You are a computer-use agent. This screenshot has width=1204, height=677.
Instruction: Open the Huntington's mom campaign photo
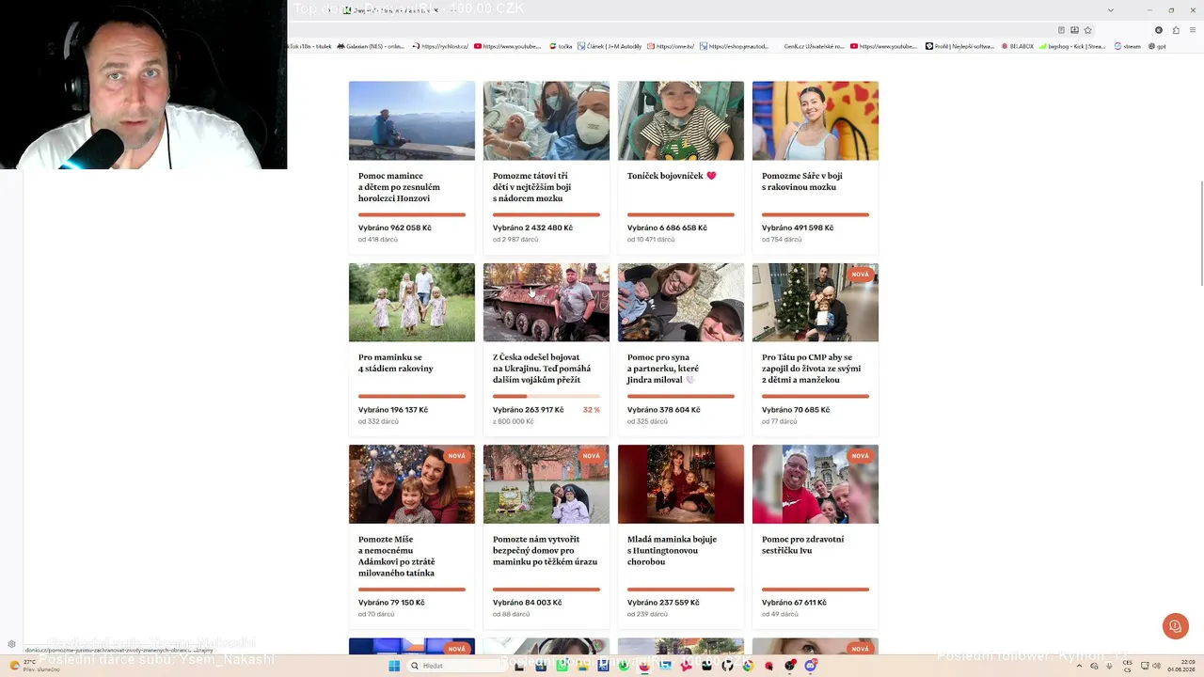[x=681, y=484]
